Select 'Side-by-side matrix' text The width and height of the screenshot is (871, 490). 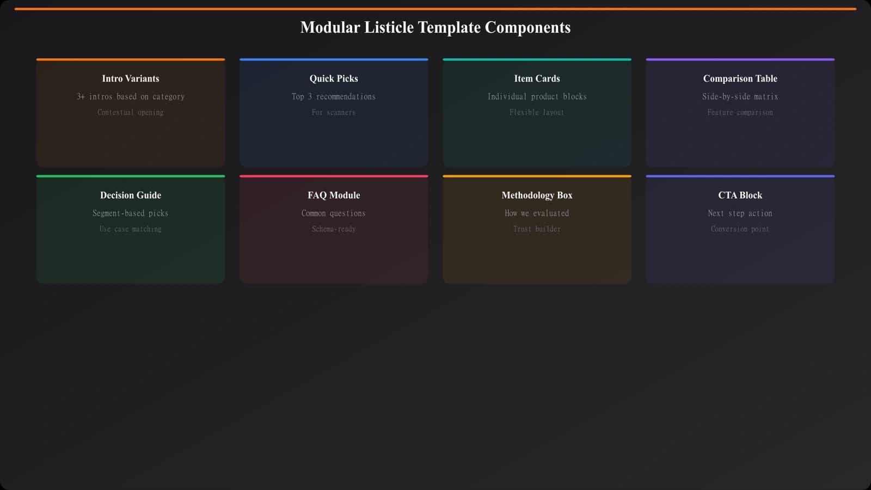coord(740,96)
